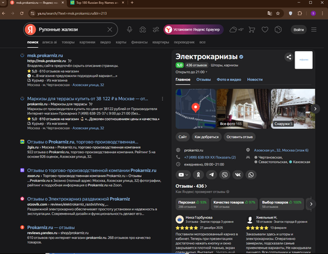
Task: Click the translate page icon in address bar
Action: [x=270, y=14]
